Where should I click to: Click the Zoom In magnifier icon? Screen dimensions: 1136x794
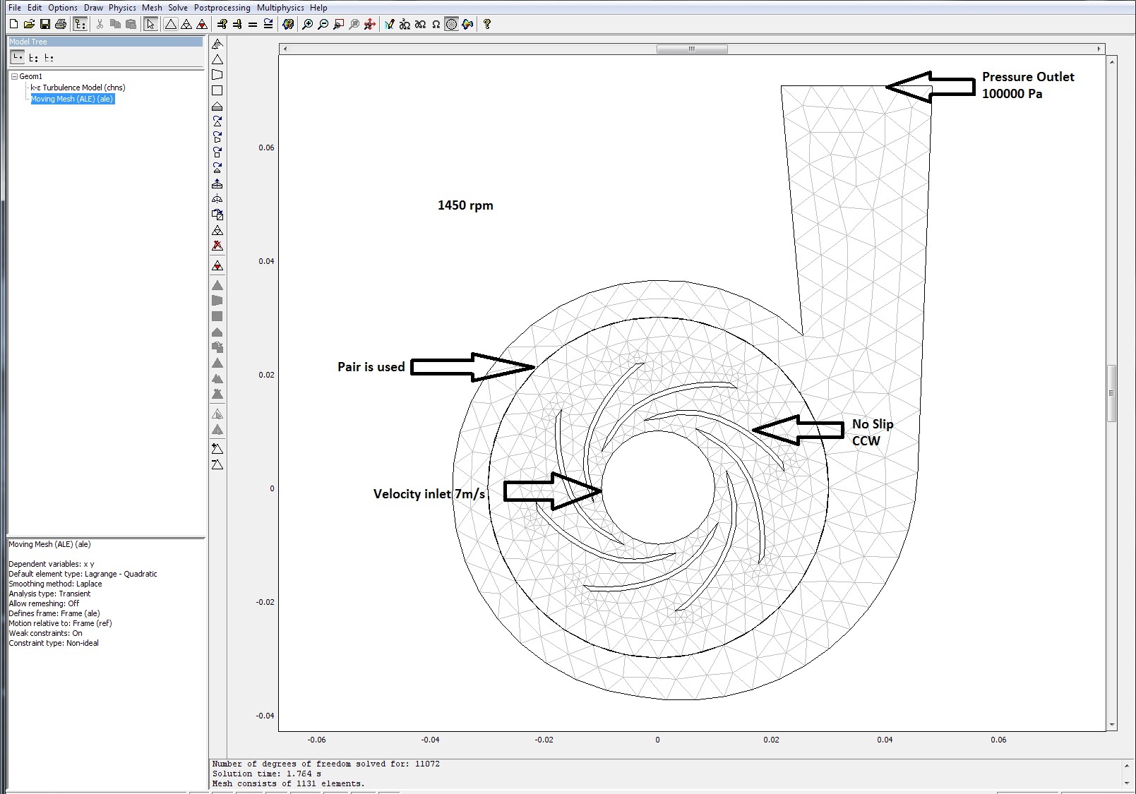[x=308, y=24]
